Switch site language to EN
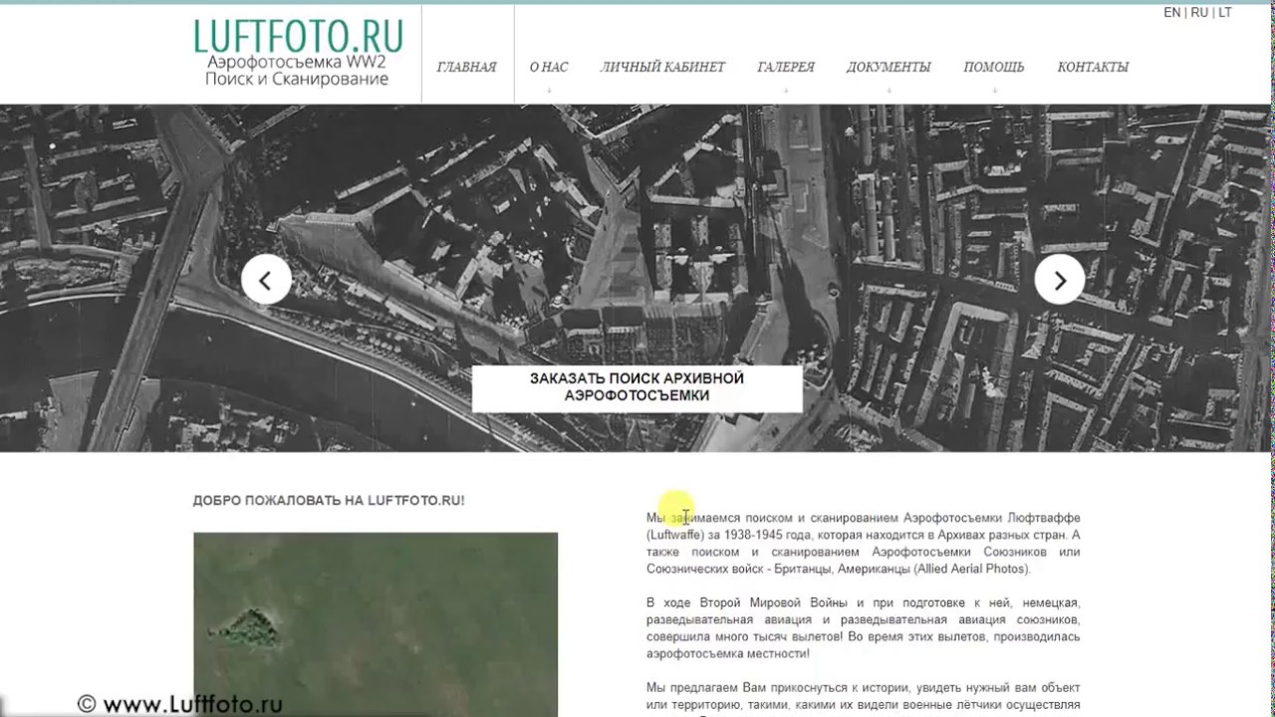Screen dimensions: 1275x717 click(x=1172, y=13)
